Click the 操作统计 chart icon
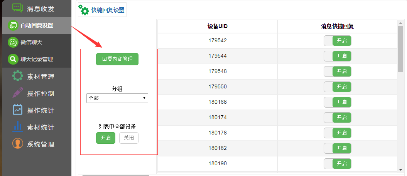This screenshot has width=407, height=176. (18, 110)
